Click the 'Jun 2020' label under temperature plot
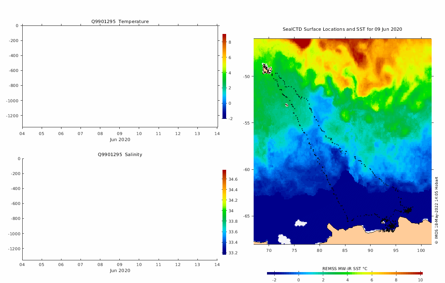This screenshot has width=445, height=283. pyautogui.click(x=120, y=139)
